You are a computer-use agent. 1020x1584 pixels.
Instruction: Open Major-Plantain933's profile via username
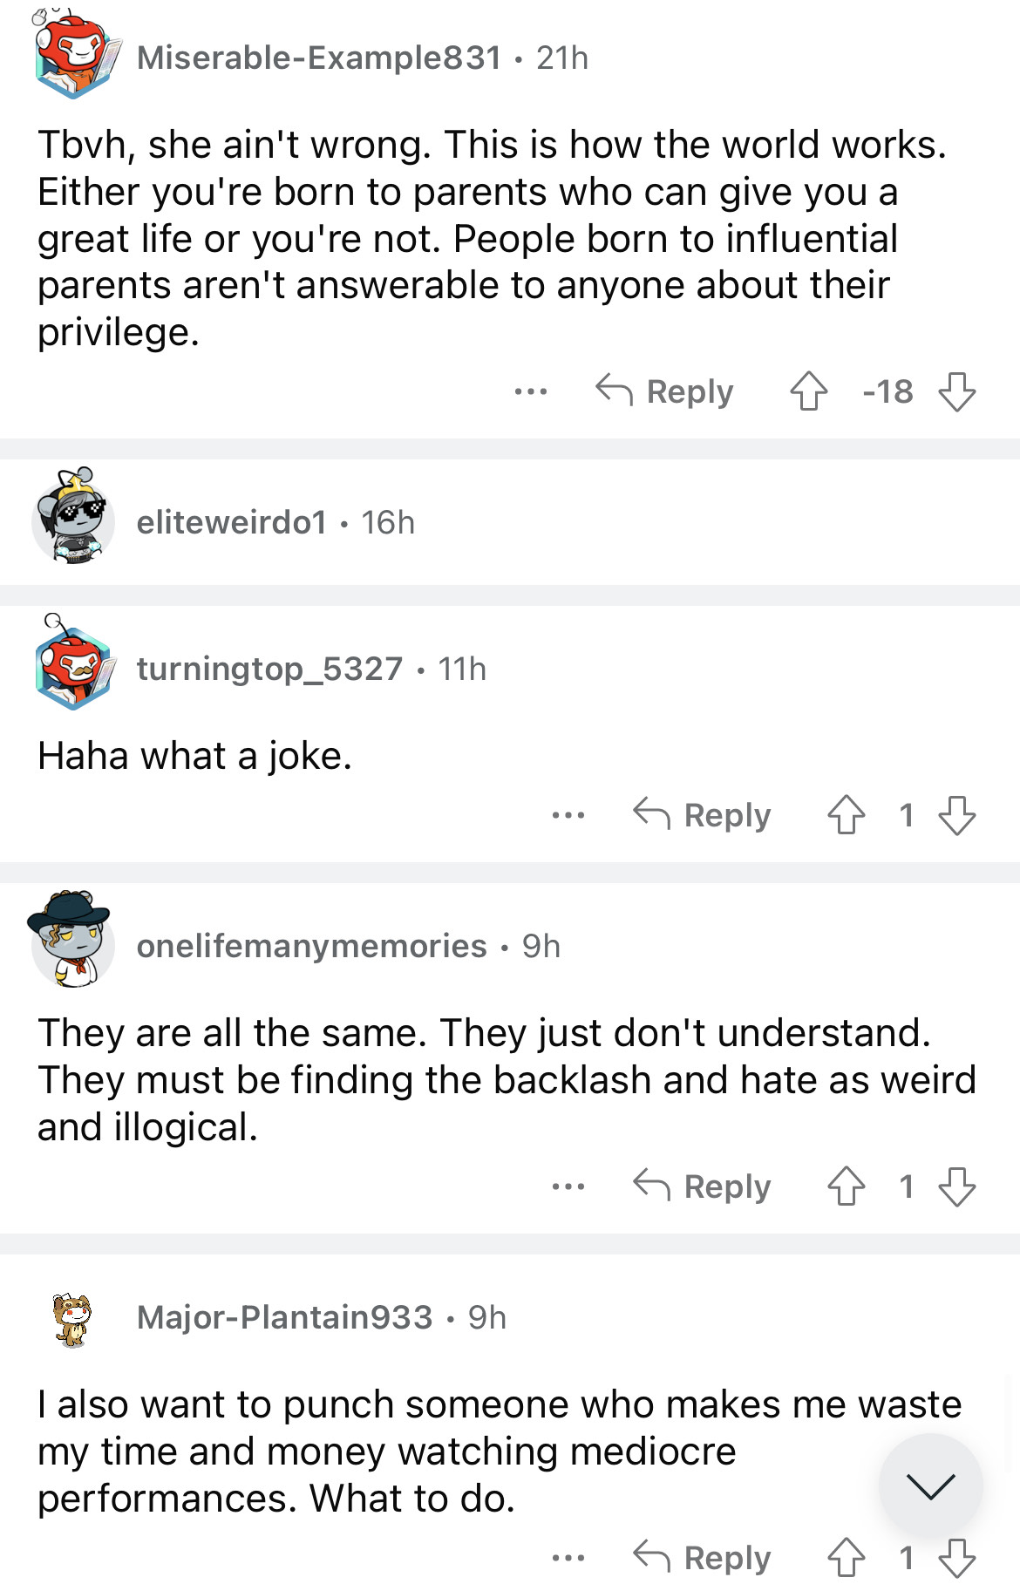tap(284, 1317)
